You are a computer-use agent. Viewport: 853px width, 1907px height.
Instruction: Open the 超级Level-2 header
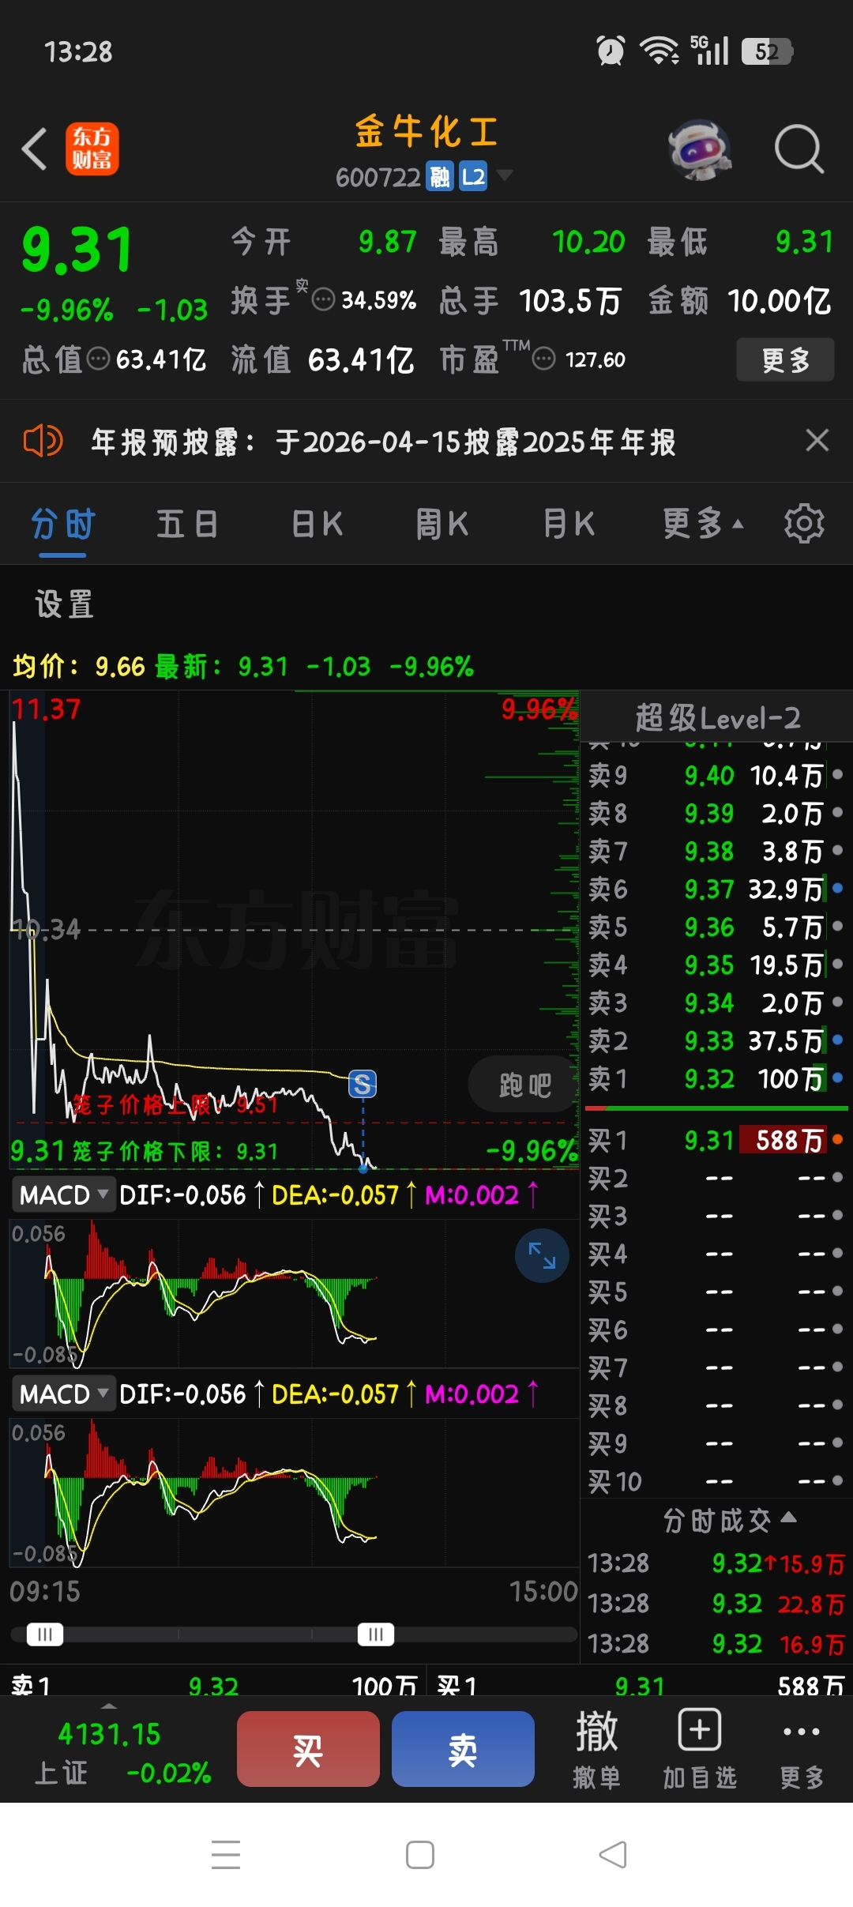(x=717, y=717)
